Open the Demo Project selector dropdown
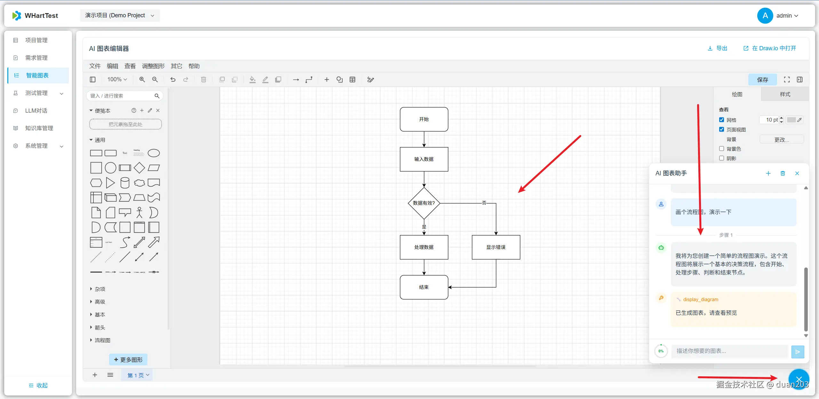The image size is (819, 399). pyautogui.click(x=120, y=15)
